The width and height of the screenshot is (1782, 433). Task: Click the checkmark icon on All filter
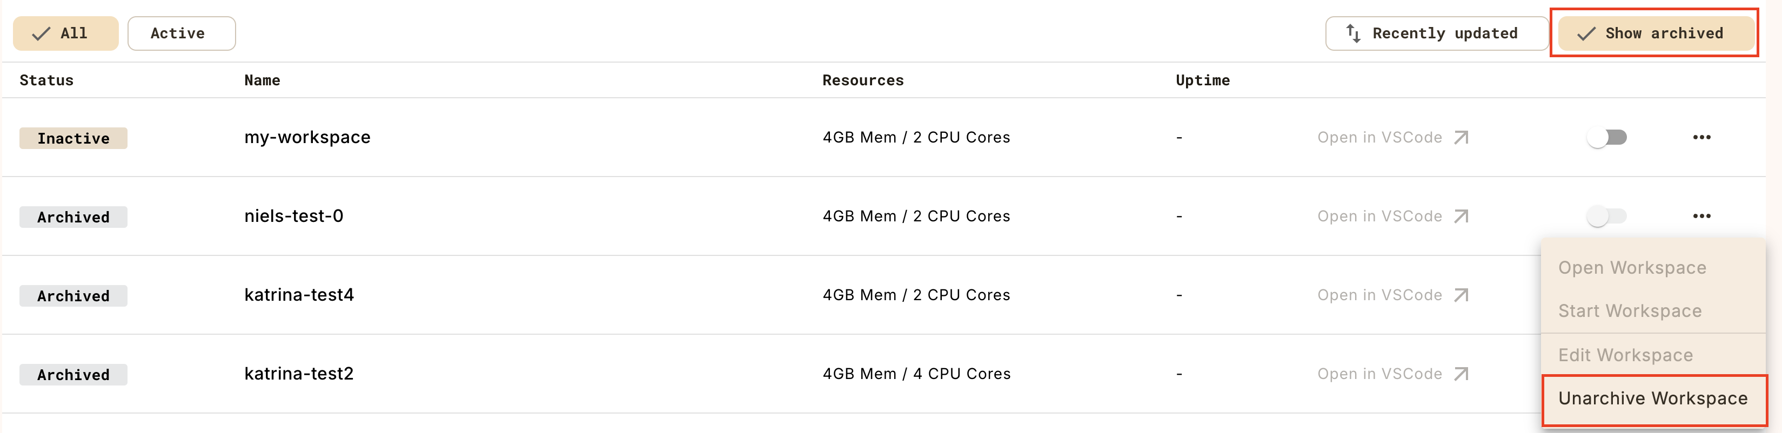(x=42, y=33)
